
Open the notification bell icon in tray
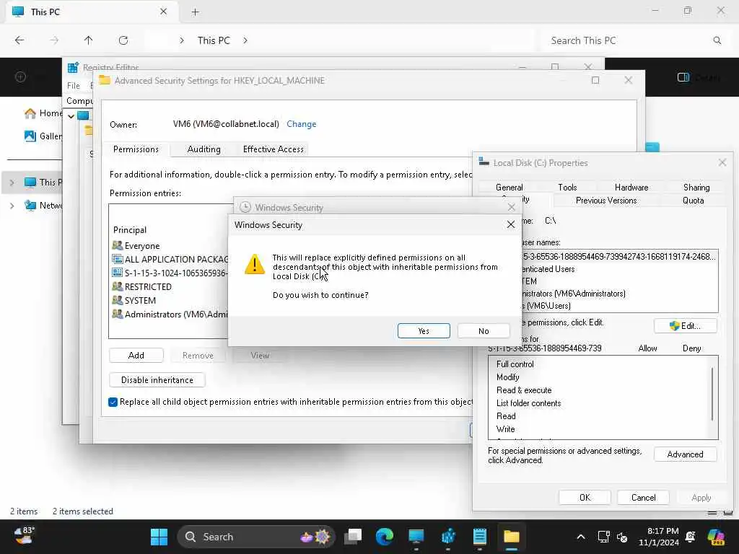click(691, 537)
